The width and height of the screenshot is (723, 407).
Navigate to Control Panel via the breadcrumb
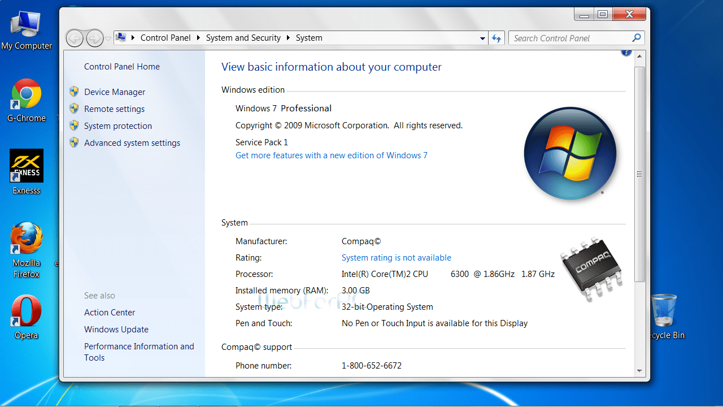point(165,38)
